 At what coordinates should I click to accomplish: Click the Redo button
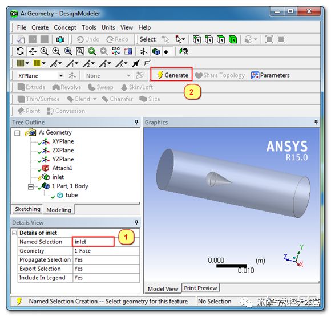pyautogui.click(x=117, y=39)
